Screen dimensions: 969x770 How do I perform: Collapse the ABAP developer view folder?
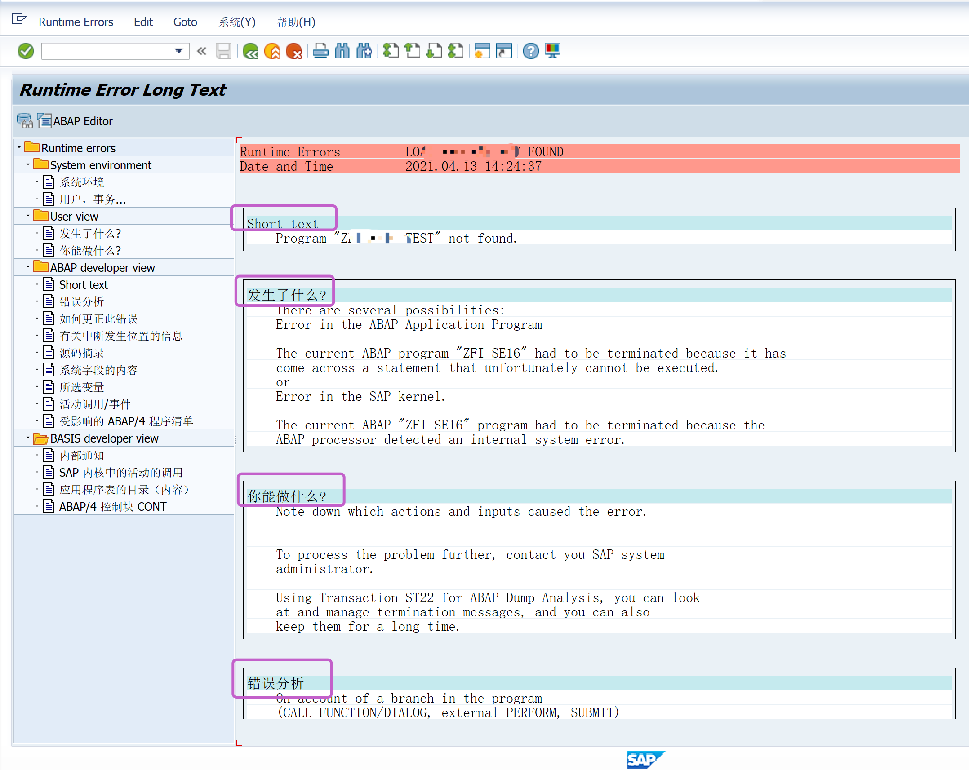click(x=28, y=267)
